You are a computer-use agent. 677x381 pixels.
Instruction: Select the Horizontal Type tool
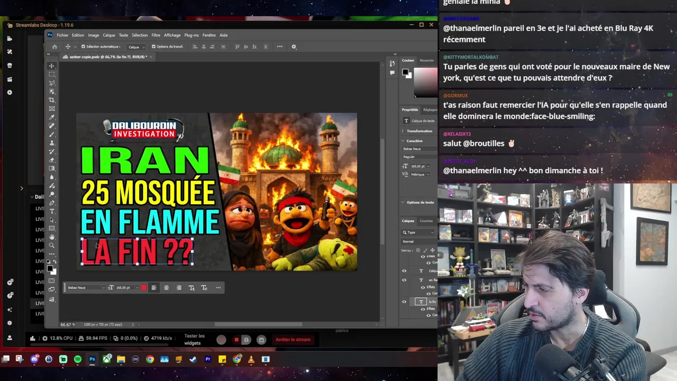point(51,211)
